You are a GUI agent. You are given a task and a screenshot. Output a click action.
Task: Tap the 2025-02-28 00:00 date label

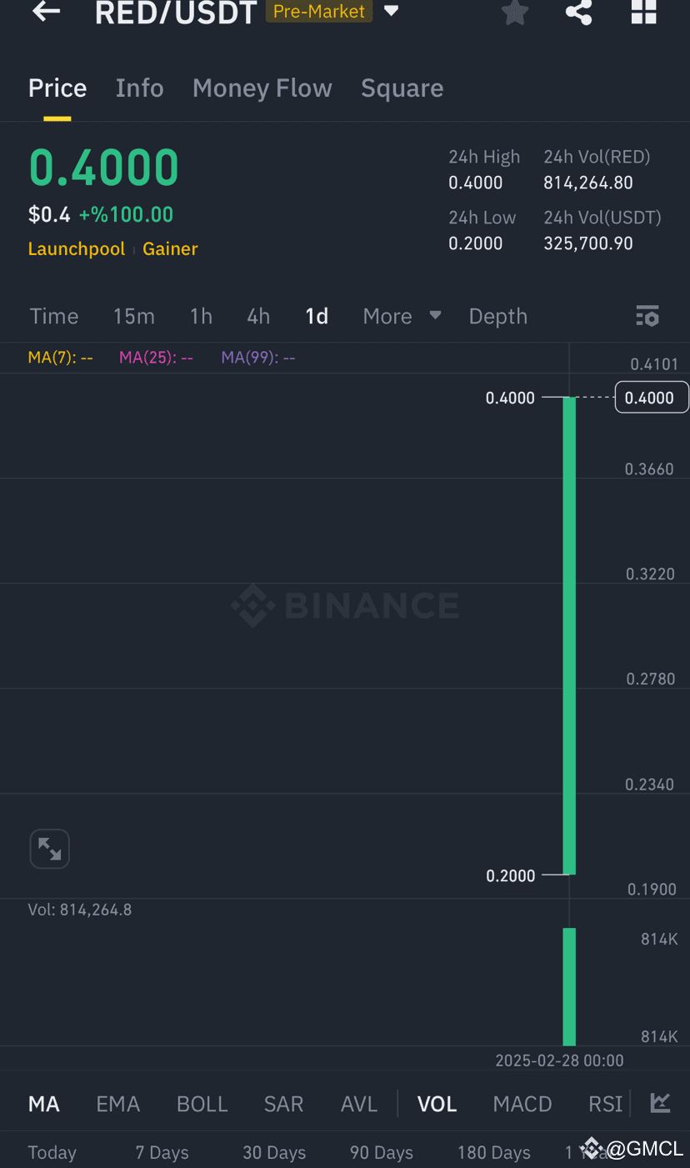click(x=559, y=1060)
